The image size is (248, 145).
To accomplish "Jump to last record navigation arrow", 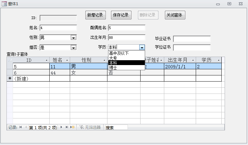I will coord(67,127).
